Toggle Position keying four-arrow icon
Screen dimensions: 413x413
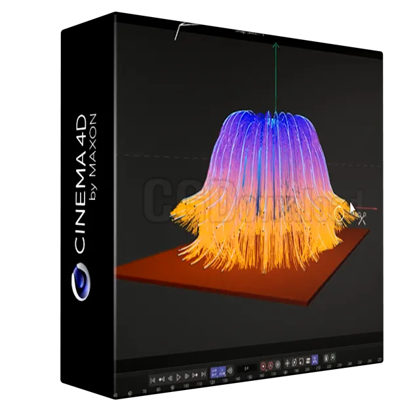(287, 363)
